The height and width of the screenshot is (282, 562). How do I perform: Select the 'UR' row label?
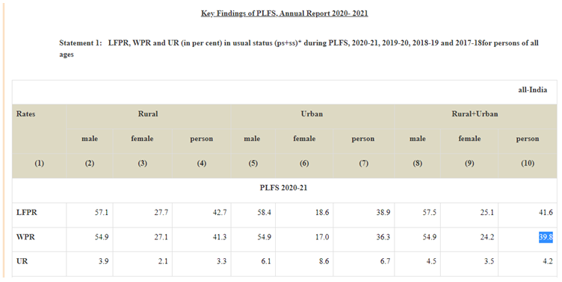pos(22,261)
